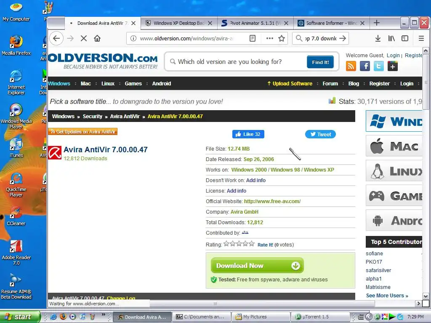Open the Twitter icon in site header
This screenshot has height=323, width=431.
379,66
